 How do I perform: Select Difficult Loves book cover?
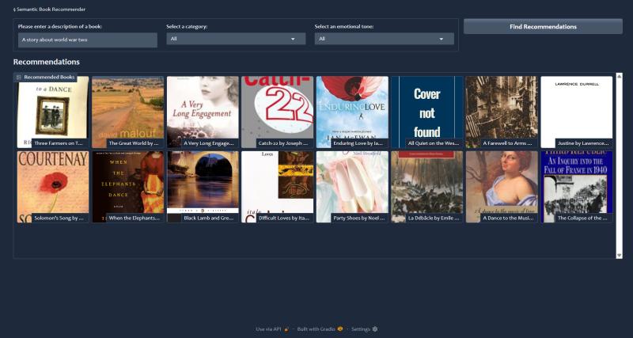[x=278, y=187]
